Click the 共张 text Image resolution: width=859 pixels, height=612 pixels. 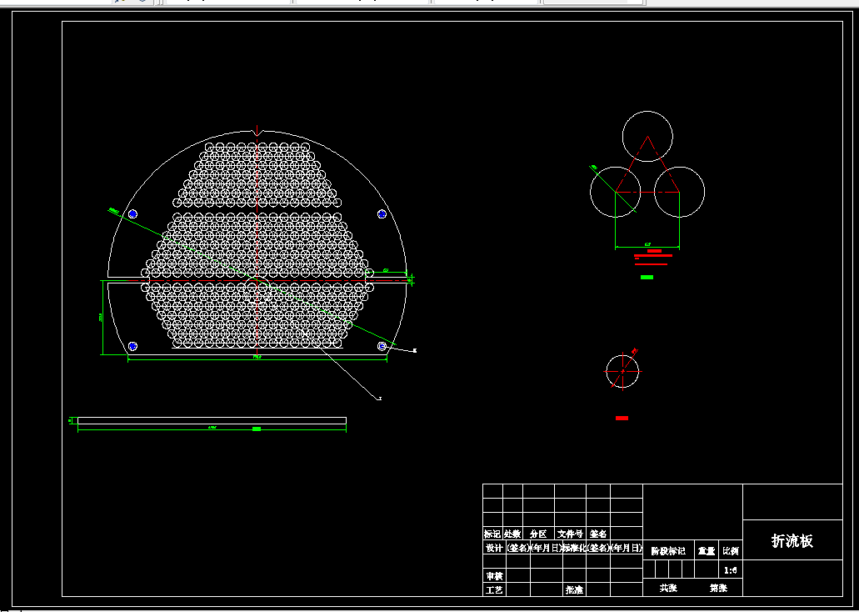point(668,588)
